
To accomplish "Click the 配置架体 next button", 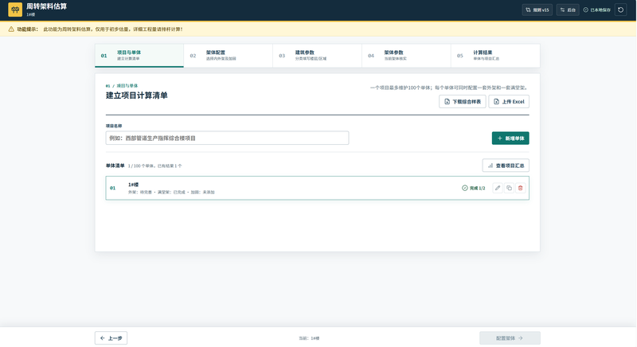I will pyautogui.click(x=510, y=337).
